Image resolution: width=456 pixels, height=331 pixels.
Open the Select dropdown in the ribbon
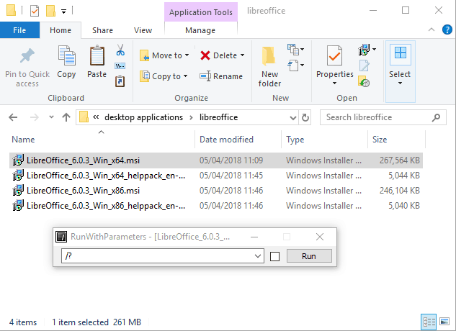point(400,62)
